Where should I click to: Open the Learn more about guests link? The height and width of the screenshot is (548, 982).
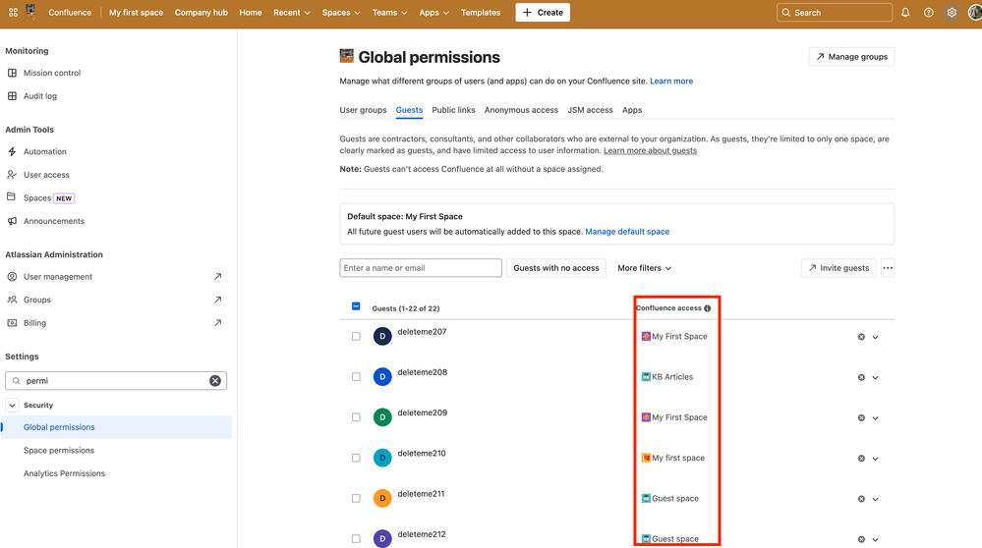click(650, 151)
